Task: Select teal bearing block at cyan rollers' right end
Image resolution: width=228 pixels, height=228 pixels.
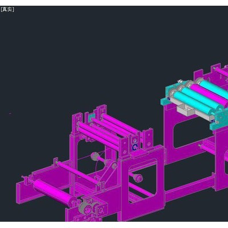Action: 219,119
